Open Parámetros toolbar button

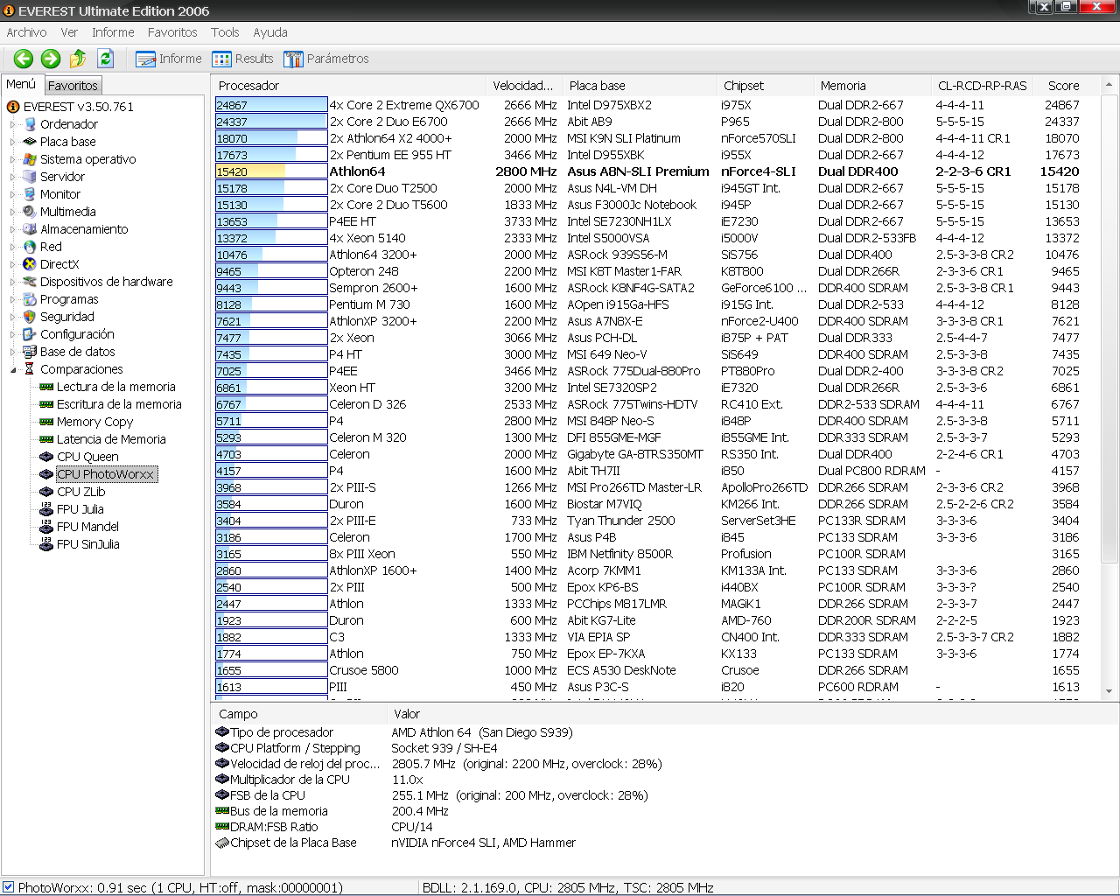[326, 59]
